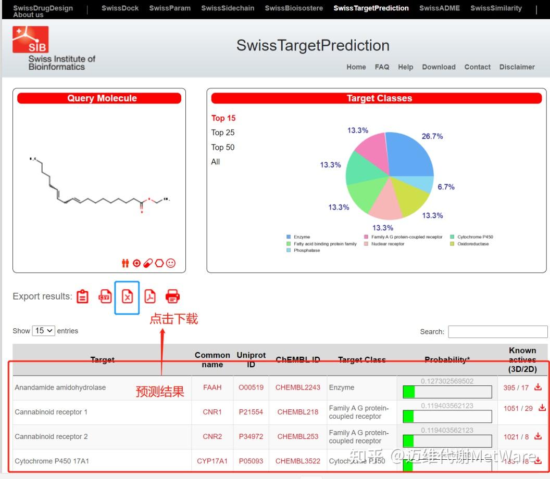The width and height of the screenshot is (550, 479).
Task: Go to Home page link
Action: click(356, 67)
